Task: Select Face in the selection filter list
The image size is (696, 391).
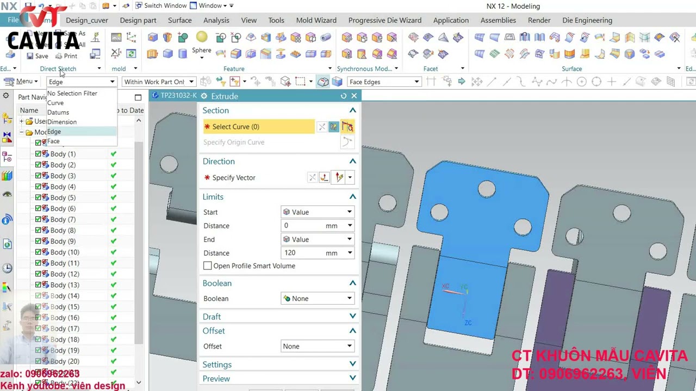Action: tap(53, 141)
